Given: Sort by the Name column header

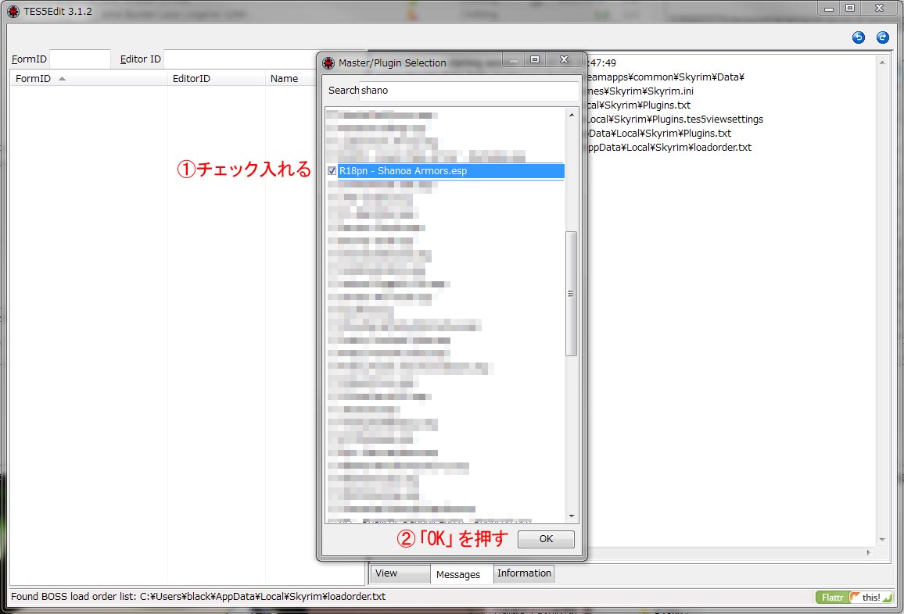Looking at the screenshot, I should pos(291,78).
